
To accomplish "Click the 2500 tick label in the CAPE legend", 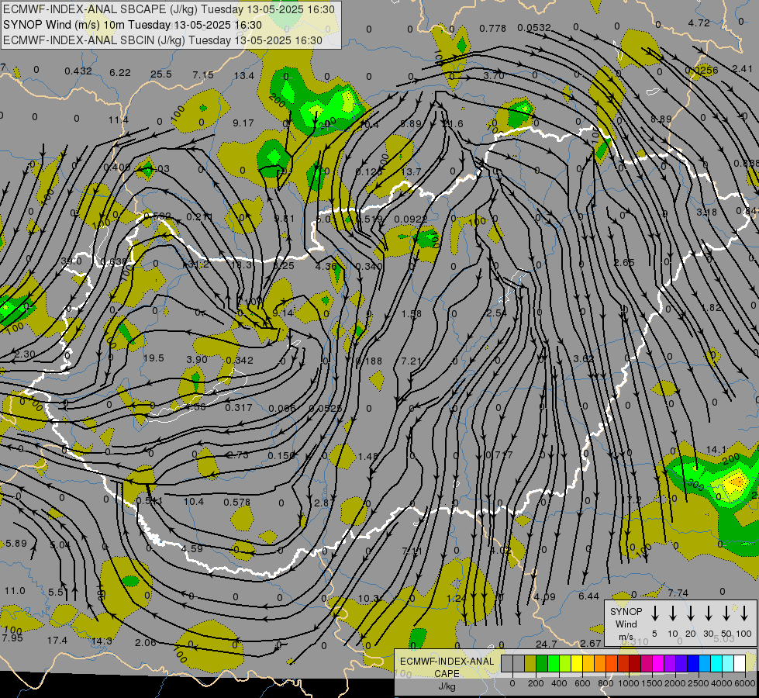I will [699, 683].
